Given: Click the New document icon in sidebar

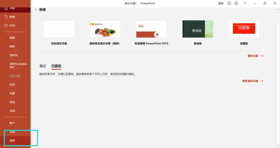Looking at the screenshot, I should (x=6, y=17).
